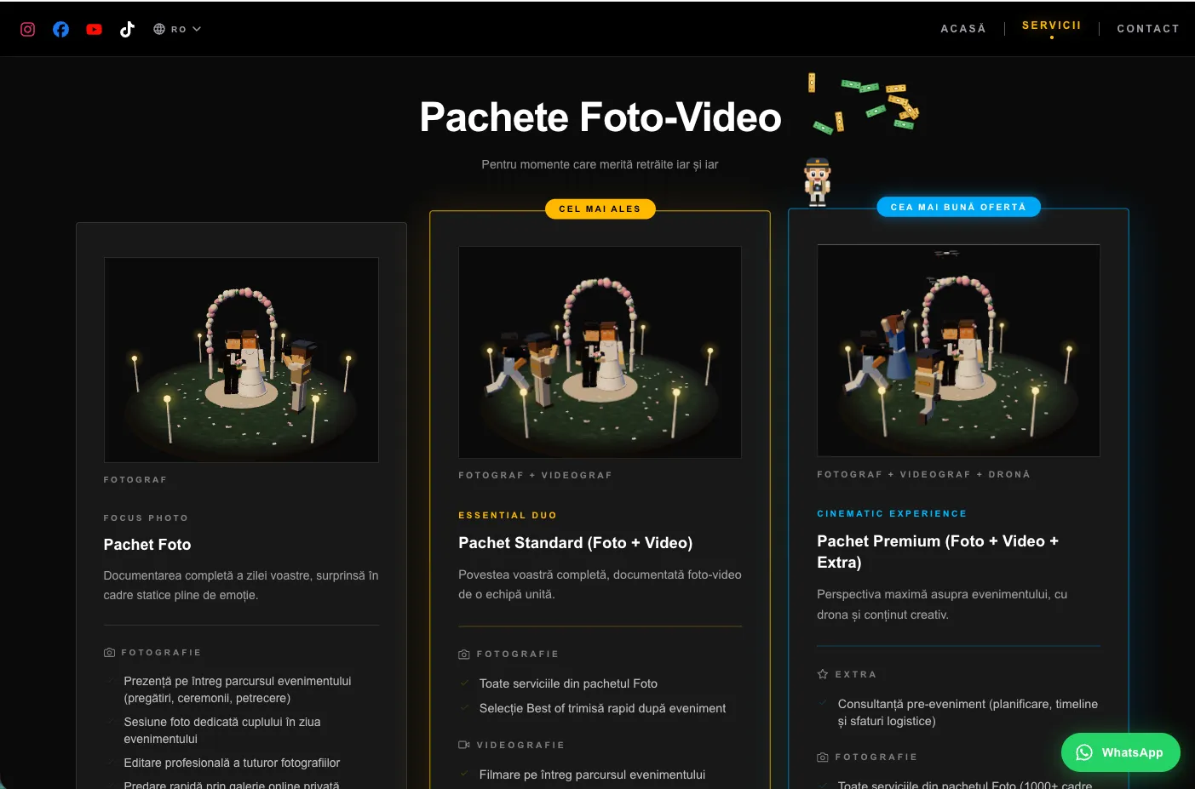Click 'Consultanță pre-eveniment' list item
Image resolution: width=1195 pixels, height=789 pixels.
point(968,712)
